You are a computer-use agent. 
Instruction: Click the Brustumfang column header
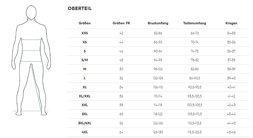point(158,23)
